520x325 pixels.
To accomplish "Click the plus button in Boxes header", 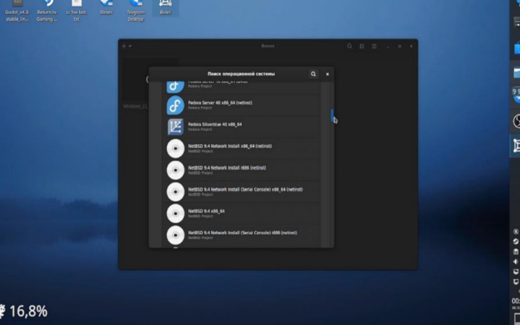I will (124, 46).
